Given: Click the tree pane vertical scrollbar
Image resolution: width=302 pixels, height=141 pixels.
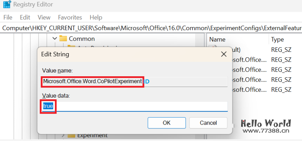Looking at the screenshot, I should pos(200,86).
